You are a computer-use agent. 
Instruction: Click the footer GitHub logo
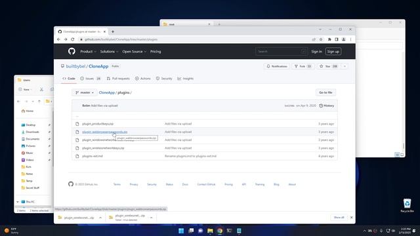coord(71,184)
